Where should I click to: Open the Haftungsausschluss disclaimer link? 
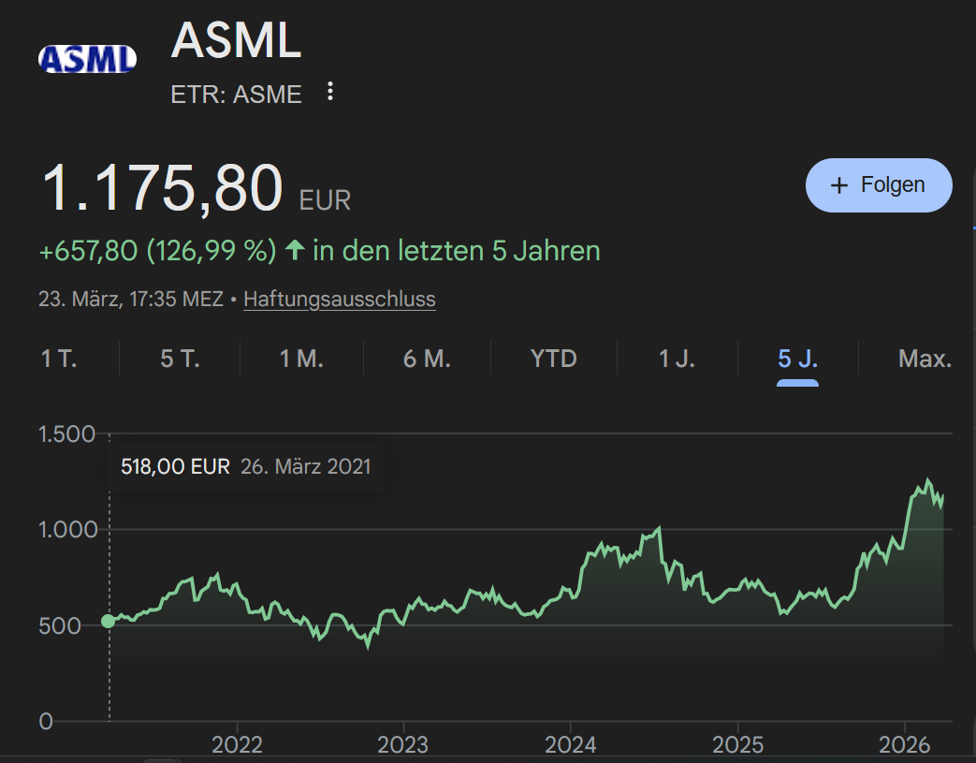click(x=339, y=299)
